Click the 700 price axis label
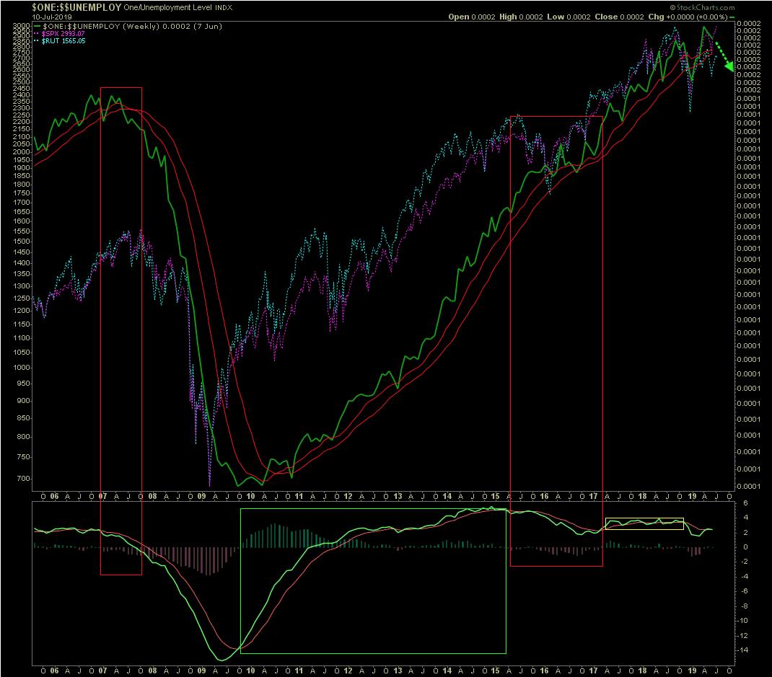The height and width of the screenshot is (677, 772). tap(24, 479)
